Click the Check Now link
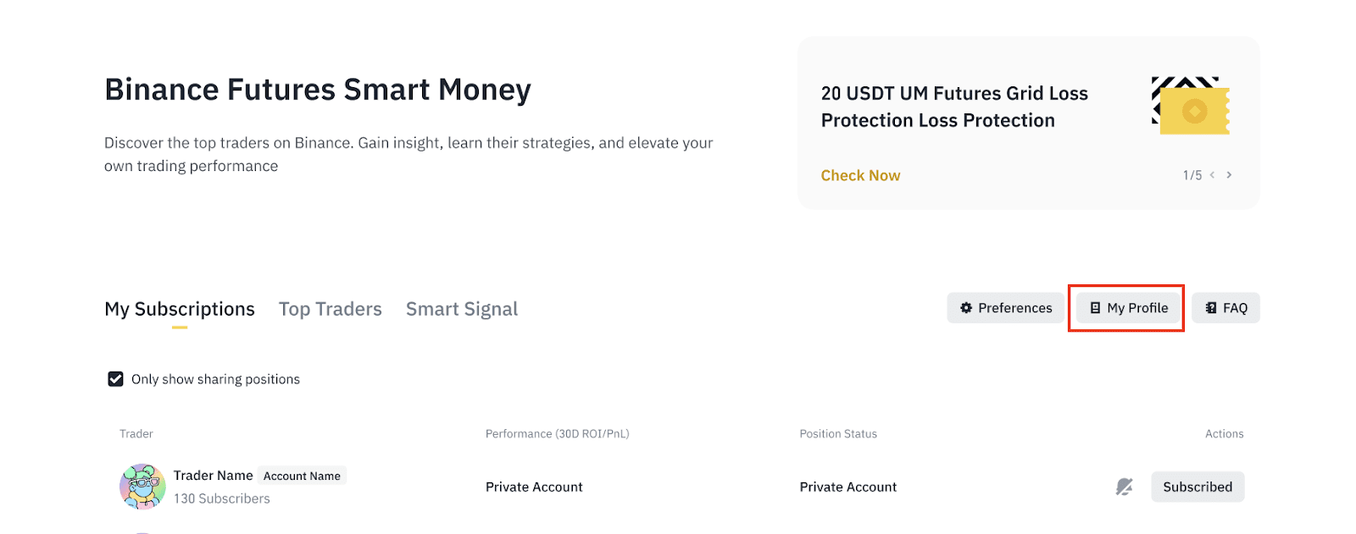Screen dimensions: 1356x534 point(860,175)
